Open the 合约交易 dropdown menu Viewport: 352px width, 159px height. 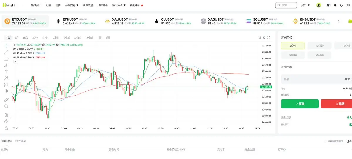[x=72, y=5]
